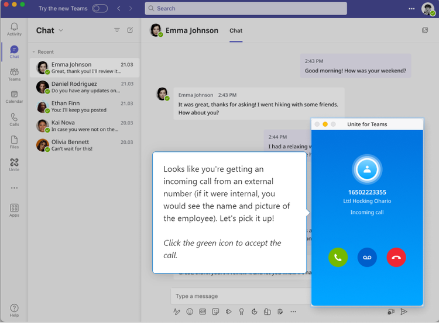The width and height of the screenshot is (439, 323).
Task: Open the Unite app in sidebar
Action: [x=14, y=165]
